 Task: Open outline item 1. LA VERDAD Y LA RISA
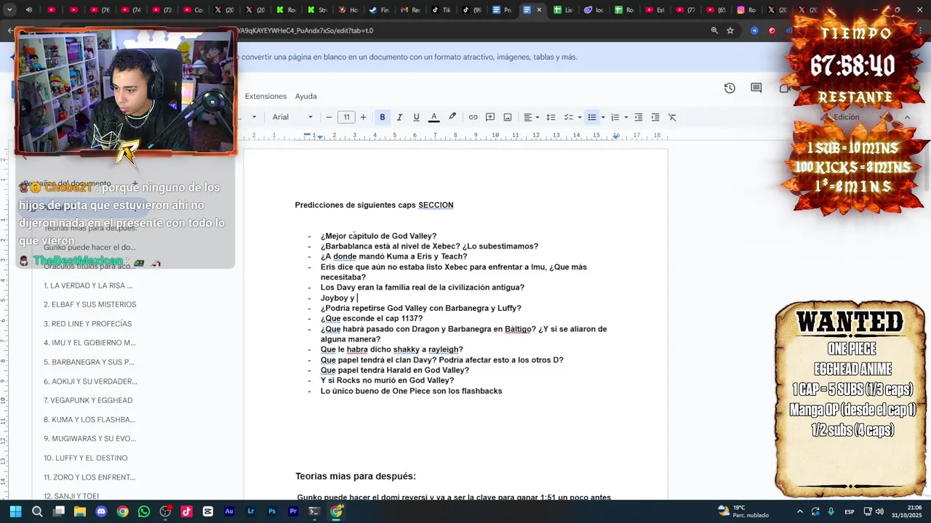[x=88, y=285]
